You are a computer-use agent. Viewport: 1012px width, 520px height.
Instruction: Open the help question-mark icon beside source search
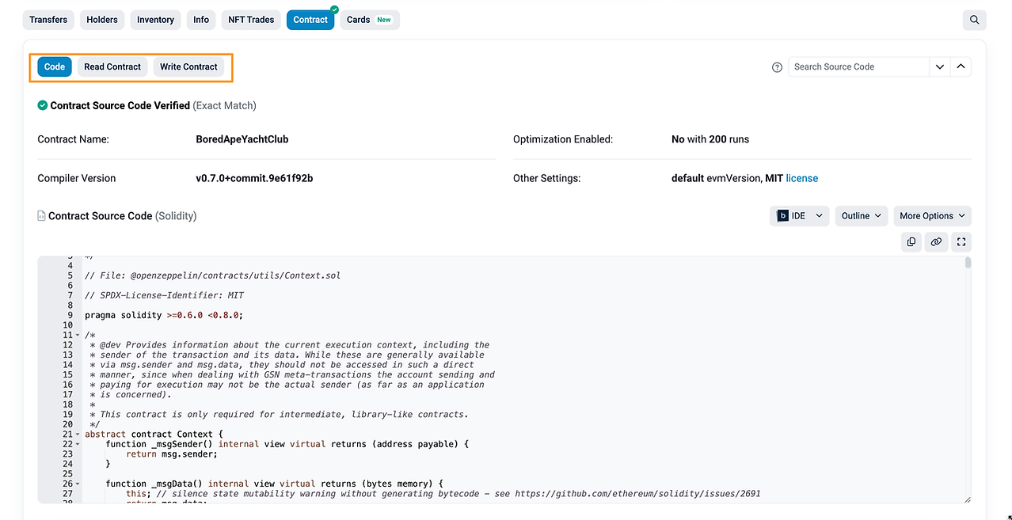point(777,67)
